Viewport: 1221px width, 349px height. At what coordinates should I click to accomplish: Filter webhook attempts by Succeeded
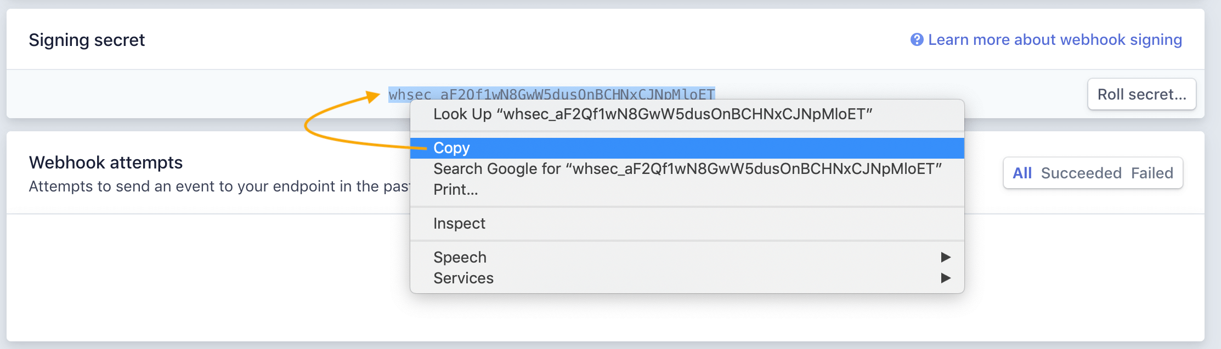1081,173
